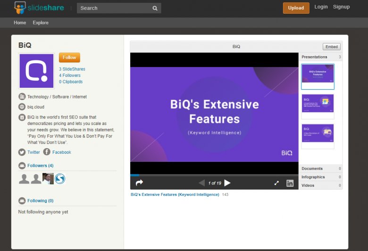Click the about icon beside description
Viewport: 368px width, 251px height.
coord(22,117)
